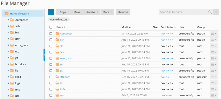Open the .composer row actions menu icon
This screenshot has height=99, width=221.
(214, 33)
